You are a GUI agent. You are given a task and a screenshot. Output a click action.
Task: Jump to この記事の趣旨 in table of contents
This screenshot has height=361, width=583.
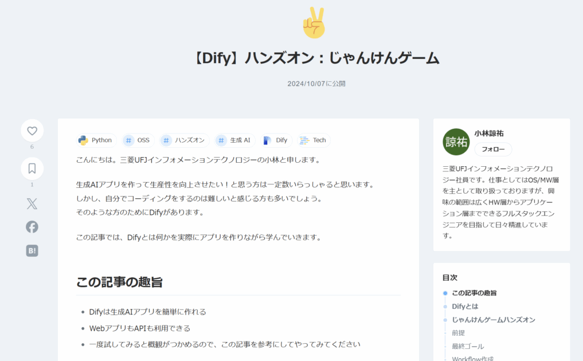(x=474, y=293)
